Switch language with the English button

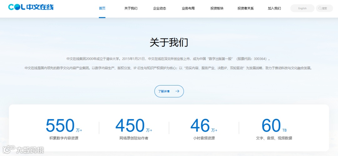click(302, 8)
